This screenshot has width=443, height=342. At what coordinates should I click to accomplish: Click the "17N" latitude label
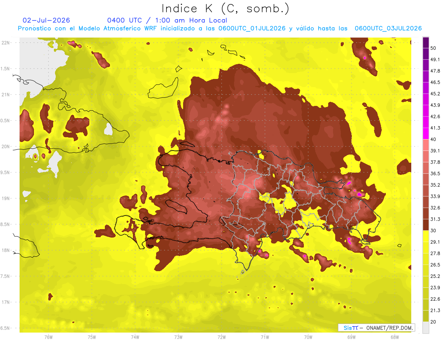[6, 303]
